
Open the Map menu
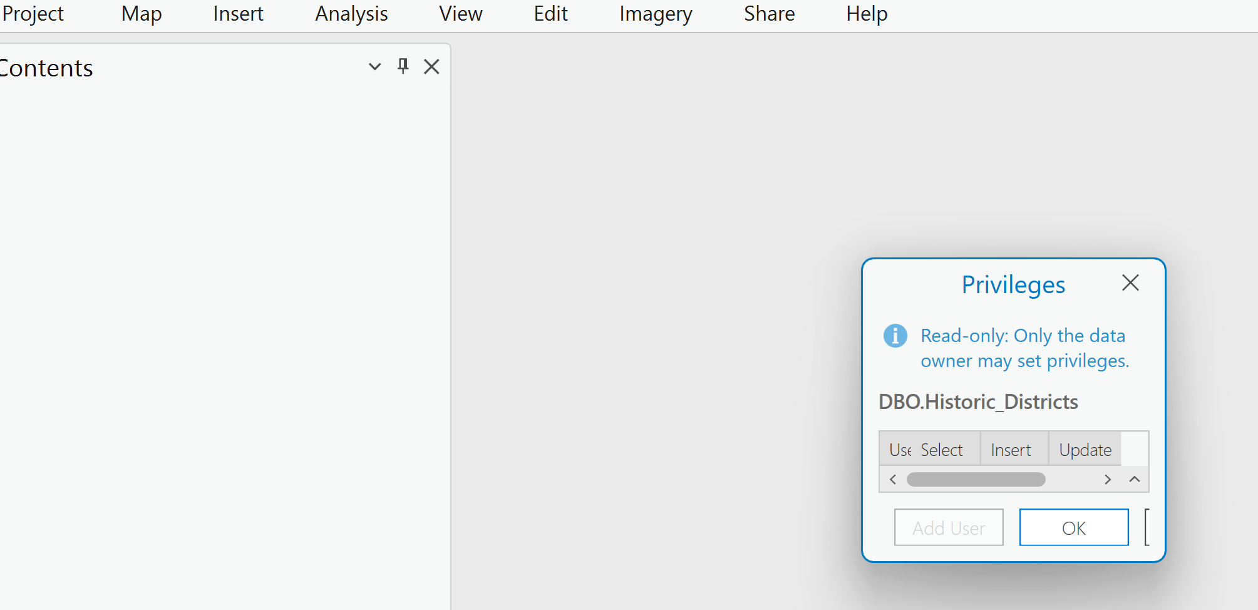coord(141,13)
